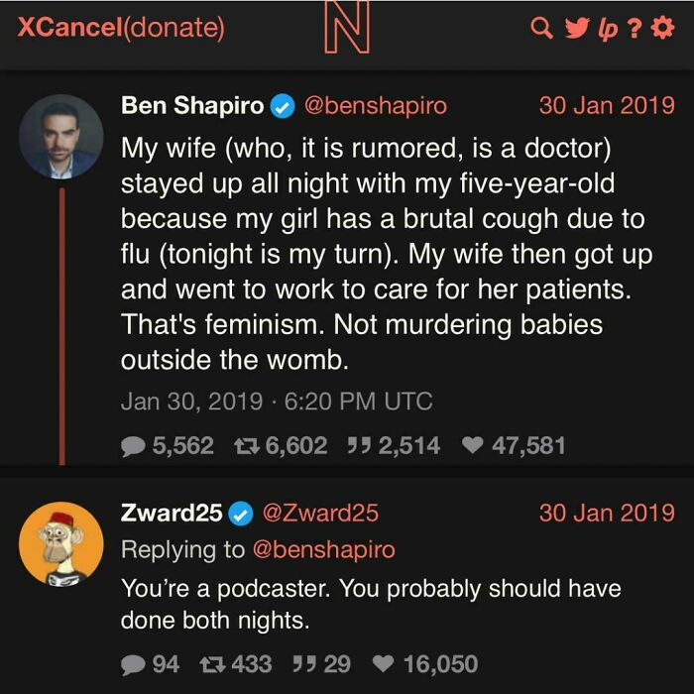Click comment icon showing 94 replies
Image resolution: width=694 pixels, height=694 pixels.
(132, 663)
